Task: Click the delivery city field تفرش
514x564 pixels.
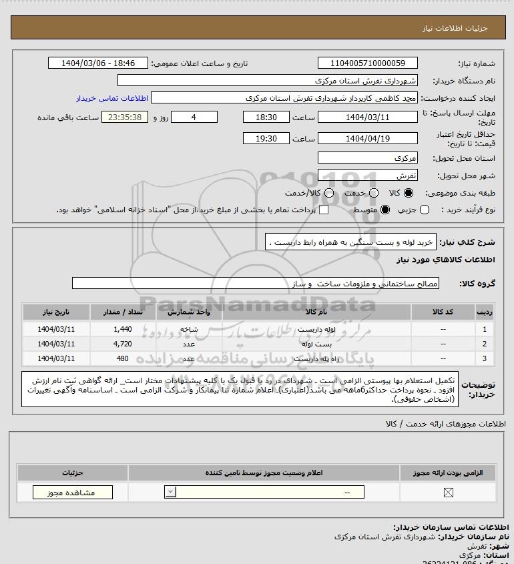Action: (x=368, y=176)
